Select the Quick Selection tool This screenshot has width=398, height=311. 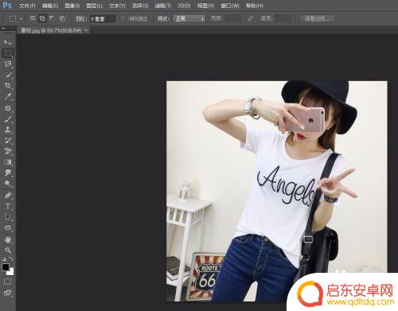click(x=8, y=75)
